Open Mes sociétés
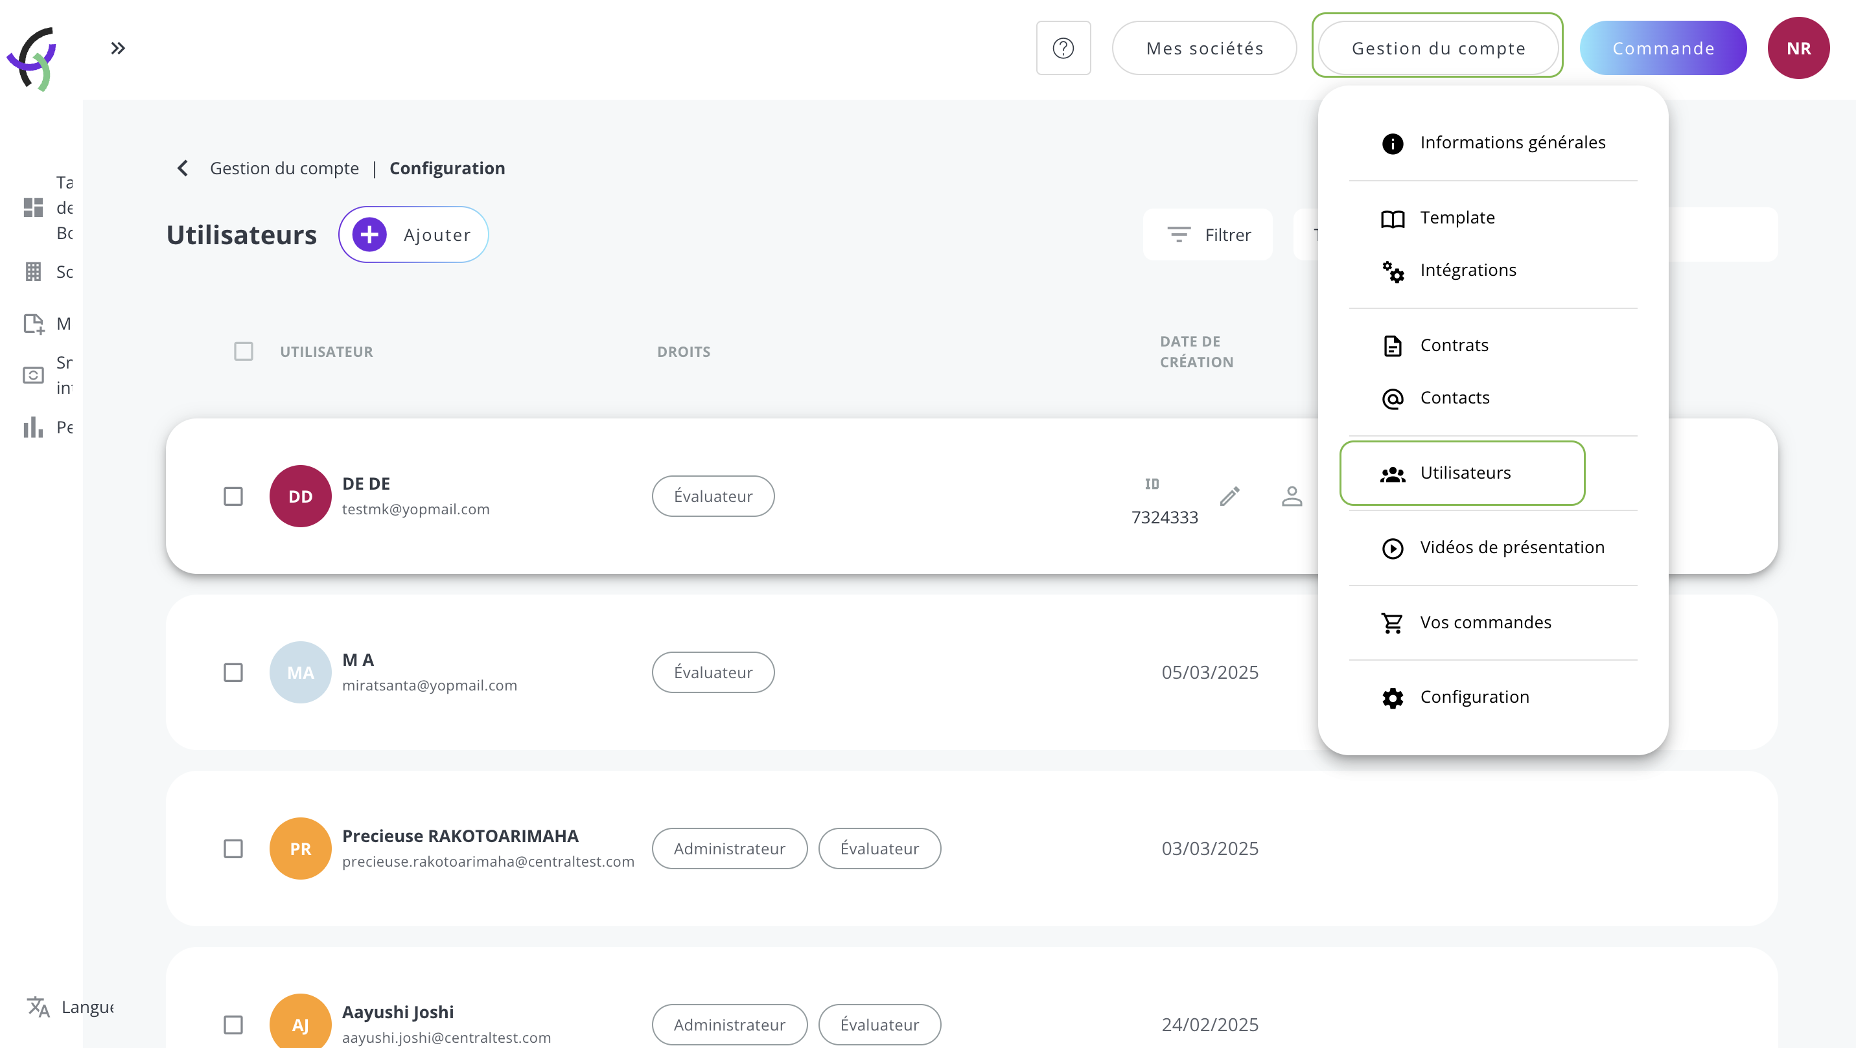 coord(1205,49)
